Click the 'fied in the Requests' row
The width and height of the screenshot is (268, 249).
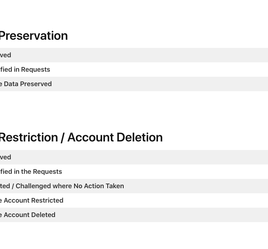click(31, 172)
